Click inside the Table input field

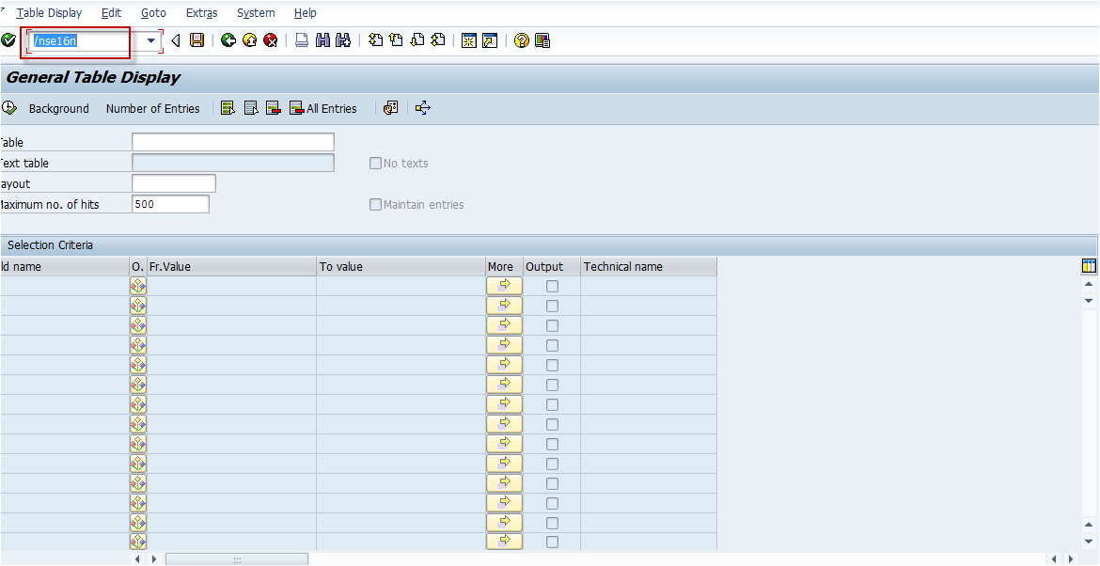(232, 141)
